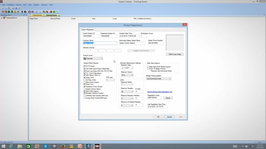Click the Select Logo Image button
Image resolution: width=266 pixels, height=149 pixels.
(175, 54)
